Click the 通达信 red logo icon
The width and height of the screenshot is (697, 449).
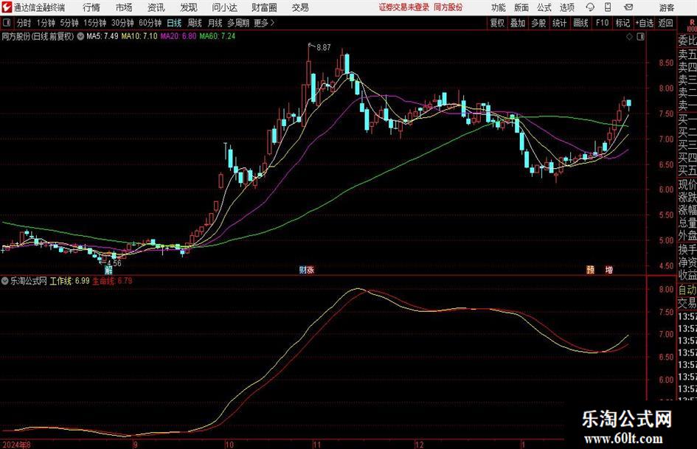[7, 7]
